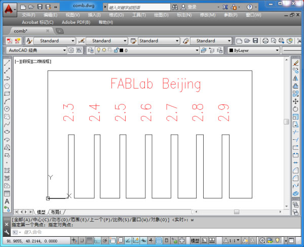
Task: Select the Rotate modify tool
Action: tap(295, 109)
